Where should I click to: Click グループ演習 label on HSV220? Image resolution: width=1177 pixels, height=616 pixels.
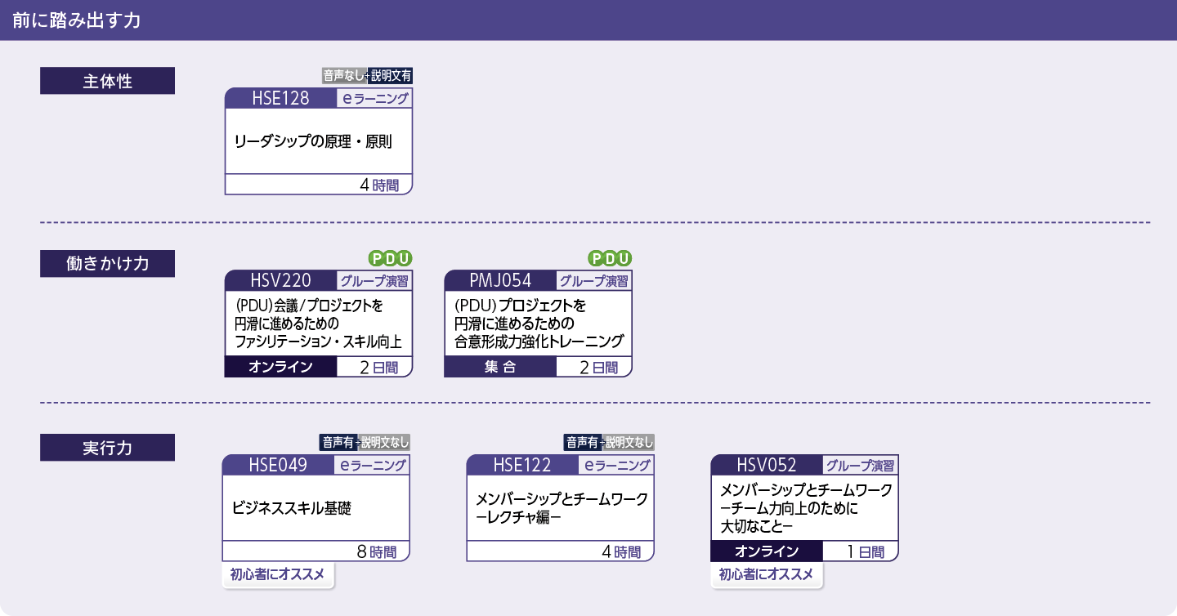click(x=374, y=281)
